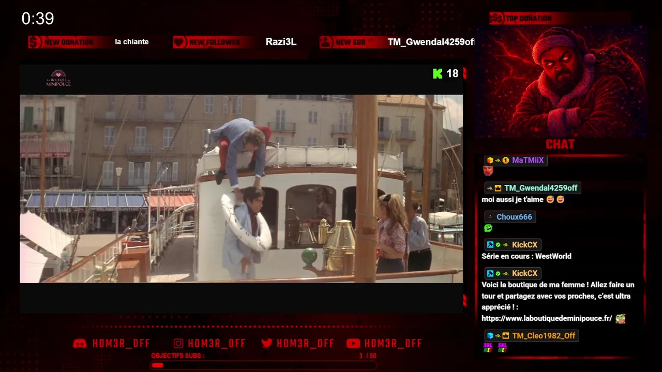Click donor name 'la chiante'
Screen dimensions: 662x372
pos(132,42)
